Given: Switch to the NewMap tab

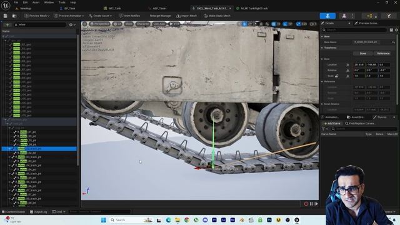Looking at the screenshot, I should (26, 8).
